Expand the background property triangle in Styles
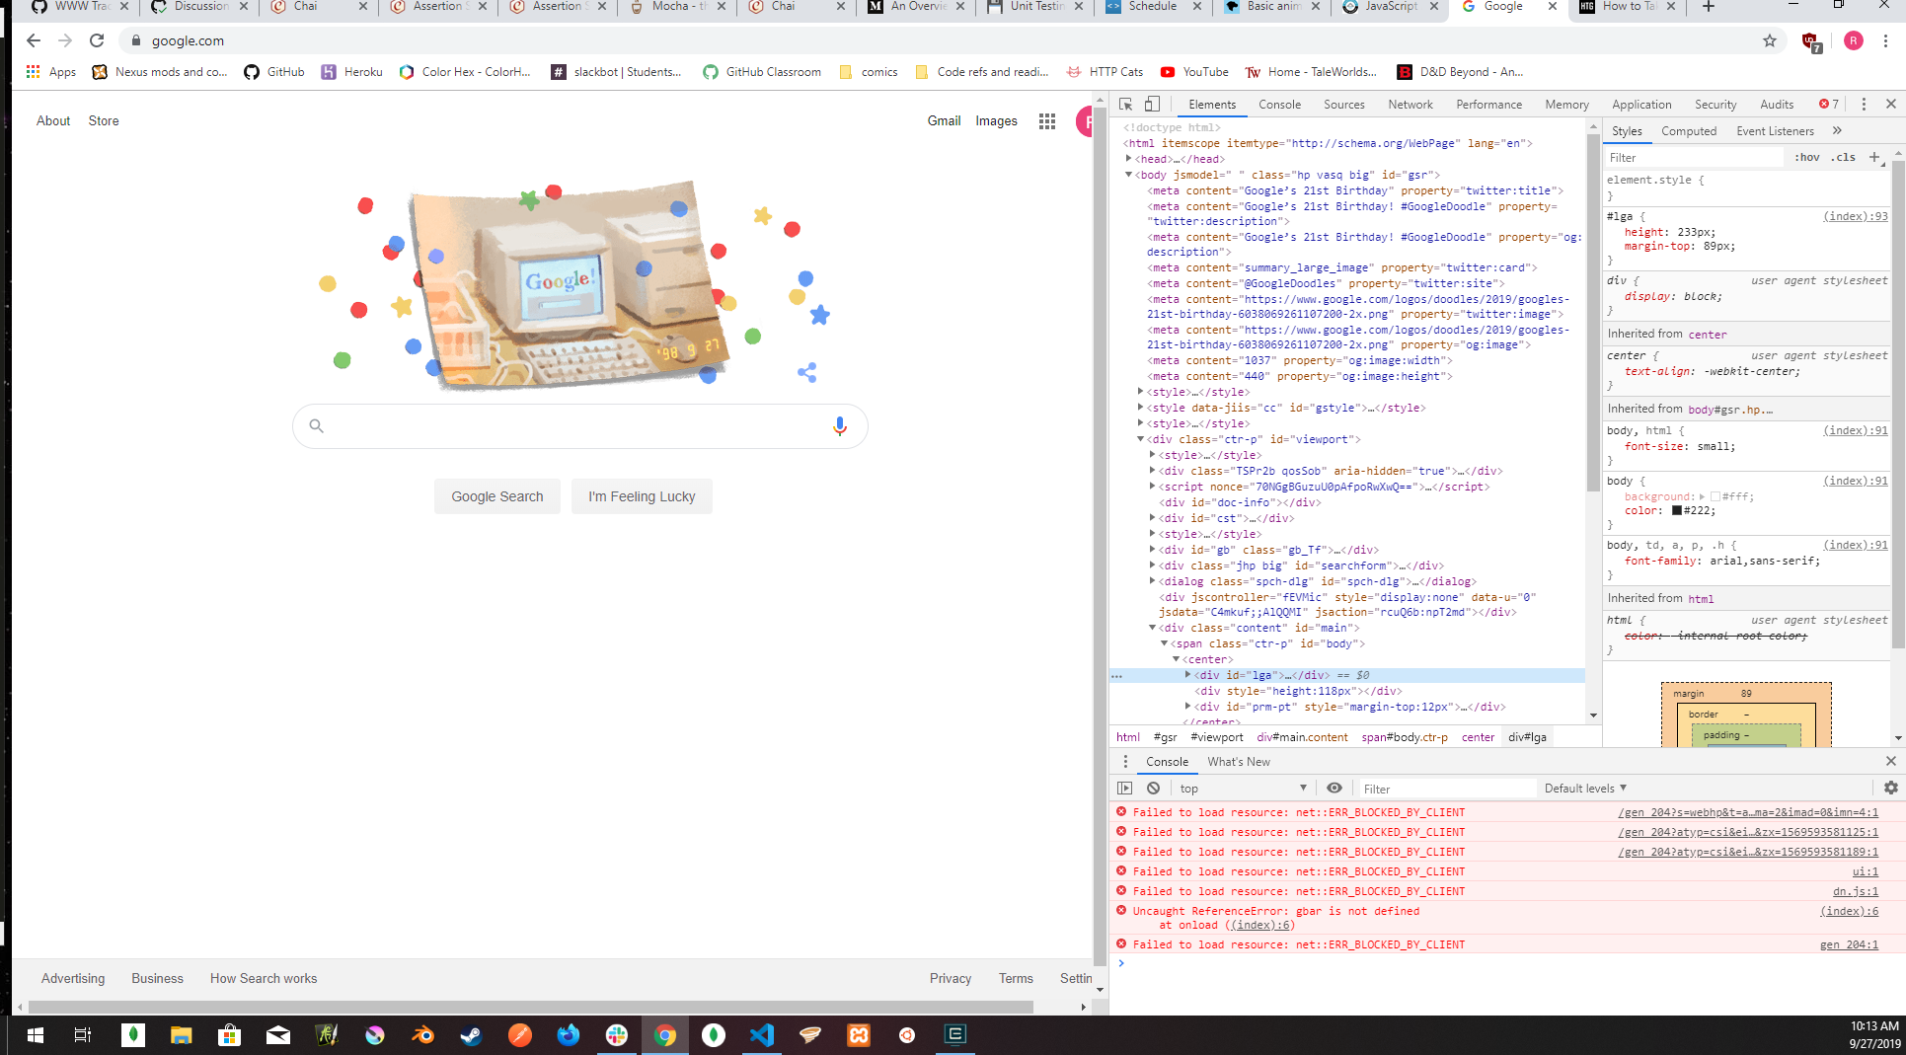 point(1703,497)
